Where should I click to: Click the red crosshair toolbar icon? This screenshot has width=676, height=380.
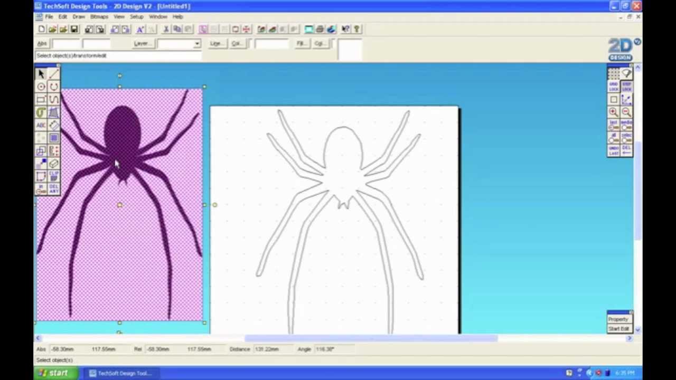coord(246,29)
